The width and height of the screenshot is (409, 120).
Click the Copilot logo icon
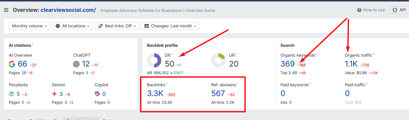pos(97,94)
